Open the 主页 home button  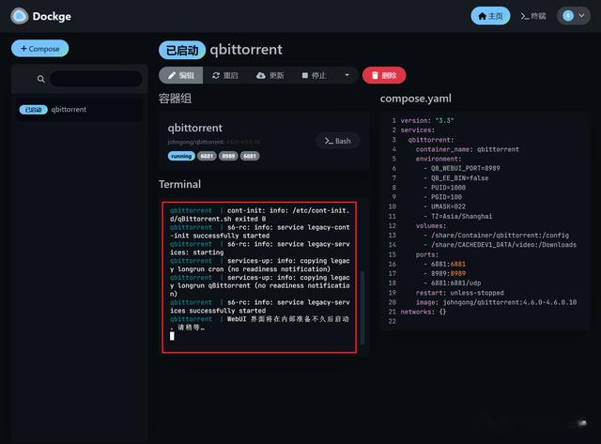click(x=490, y=16)
